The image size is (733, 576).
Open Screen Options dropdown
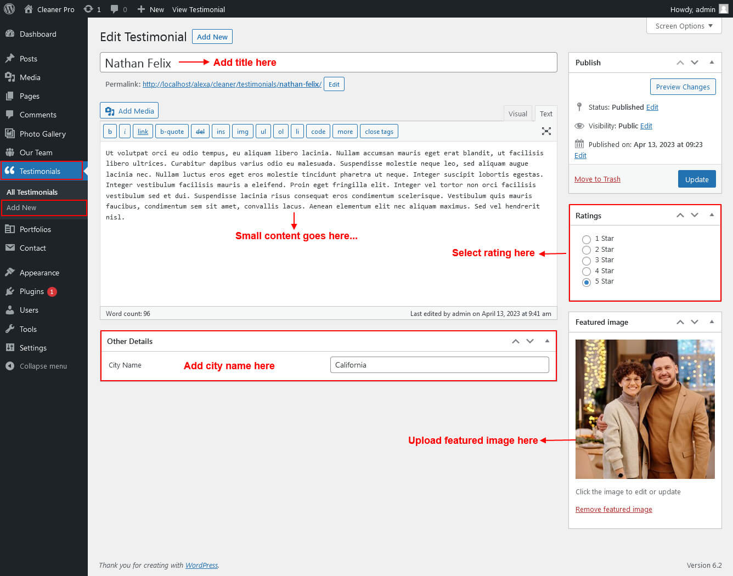click(684, 26)
